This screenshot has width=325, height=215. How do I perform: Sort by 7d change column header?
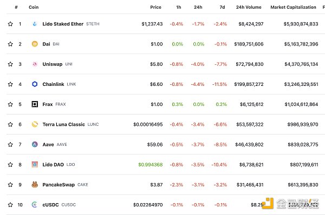(222, 7)
